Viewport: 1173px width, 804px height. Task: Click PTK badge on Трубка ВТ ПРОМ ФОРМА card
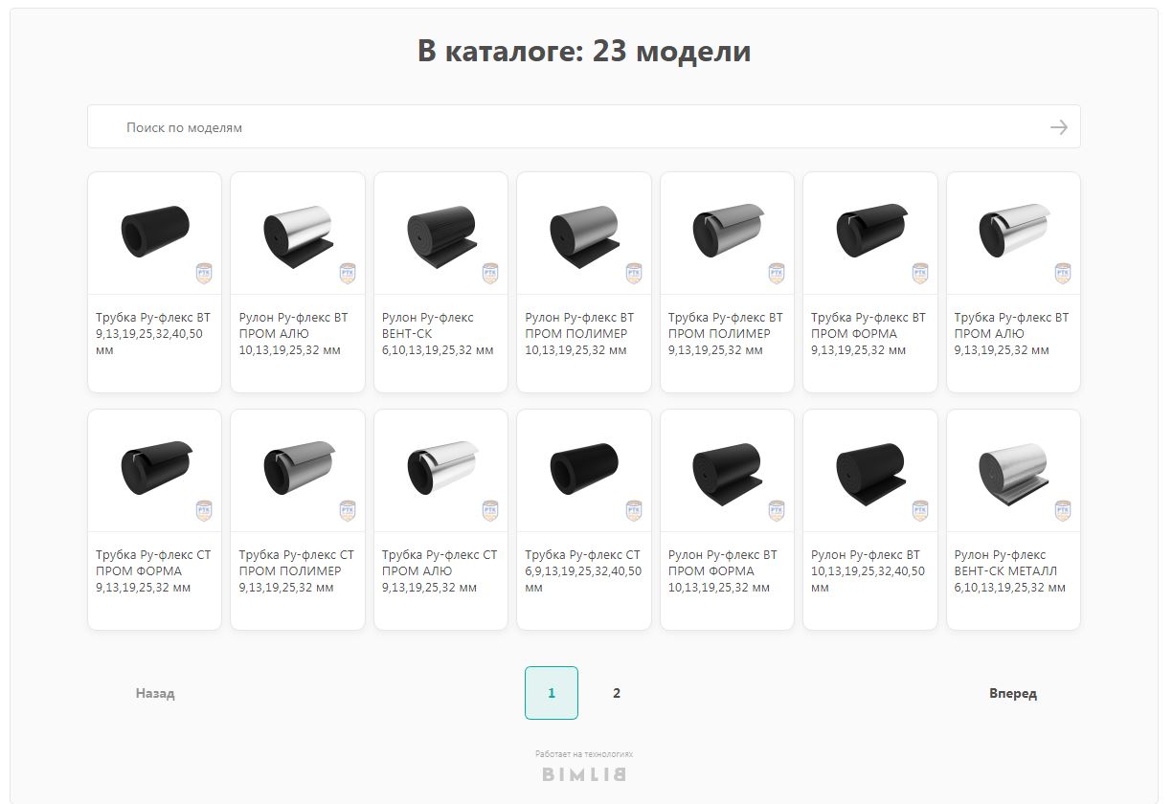(x=919, y=274)
